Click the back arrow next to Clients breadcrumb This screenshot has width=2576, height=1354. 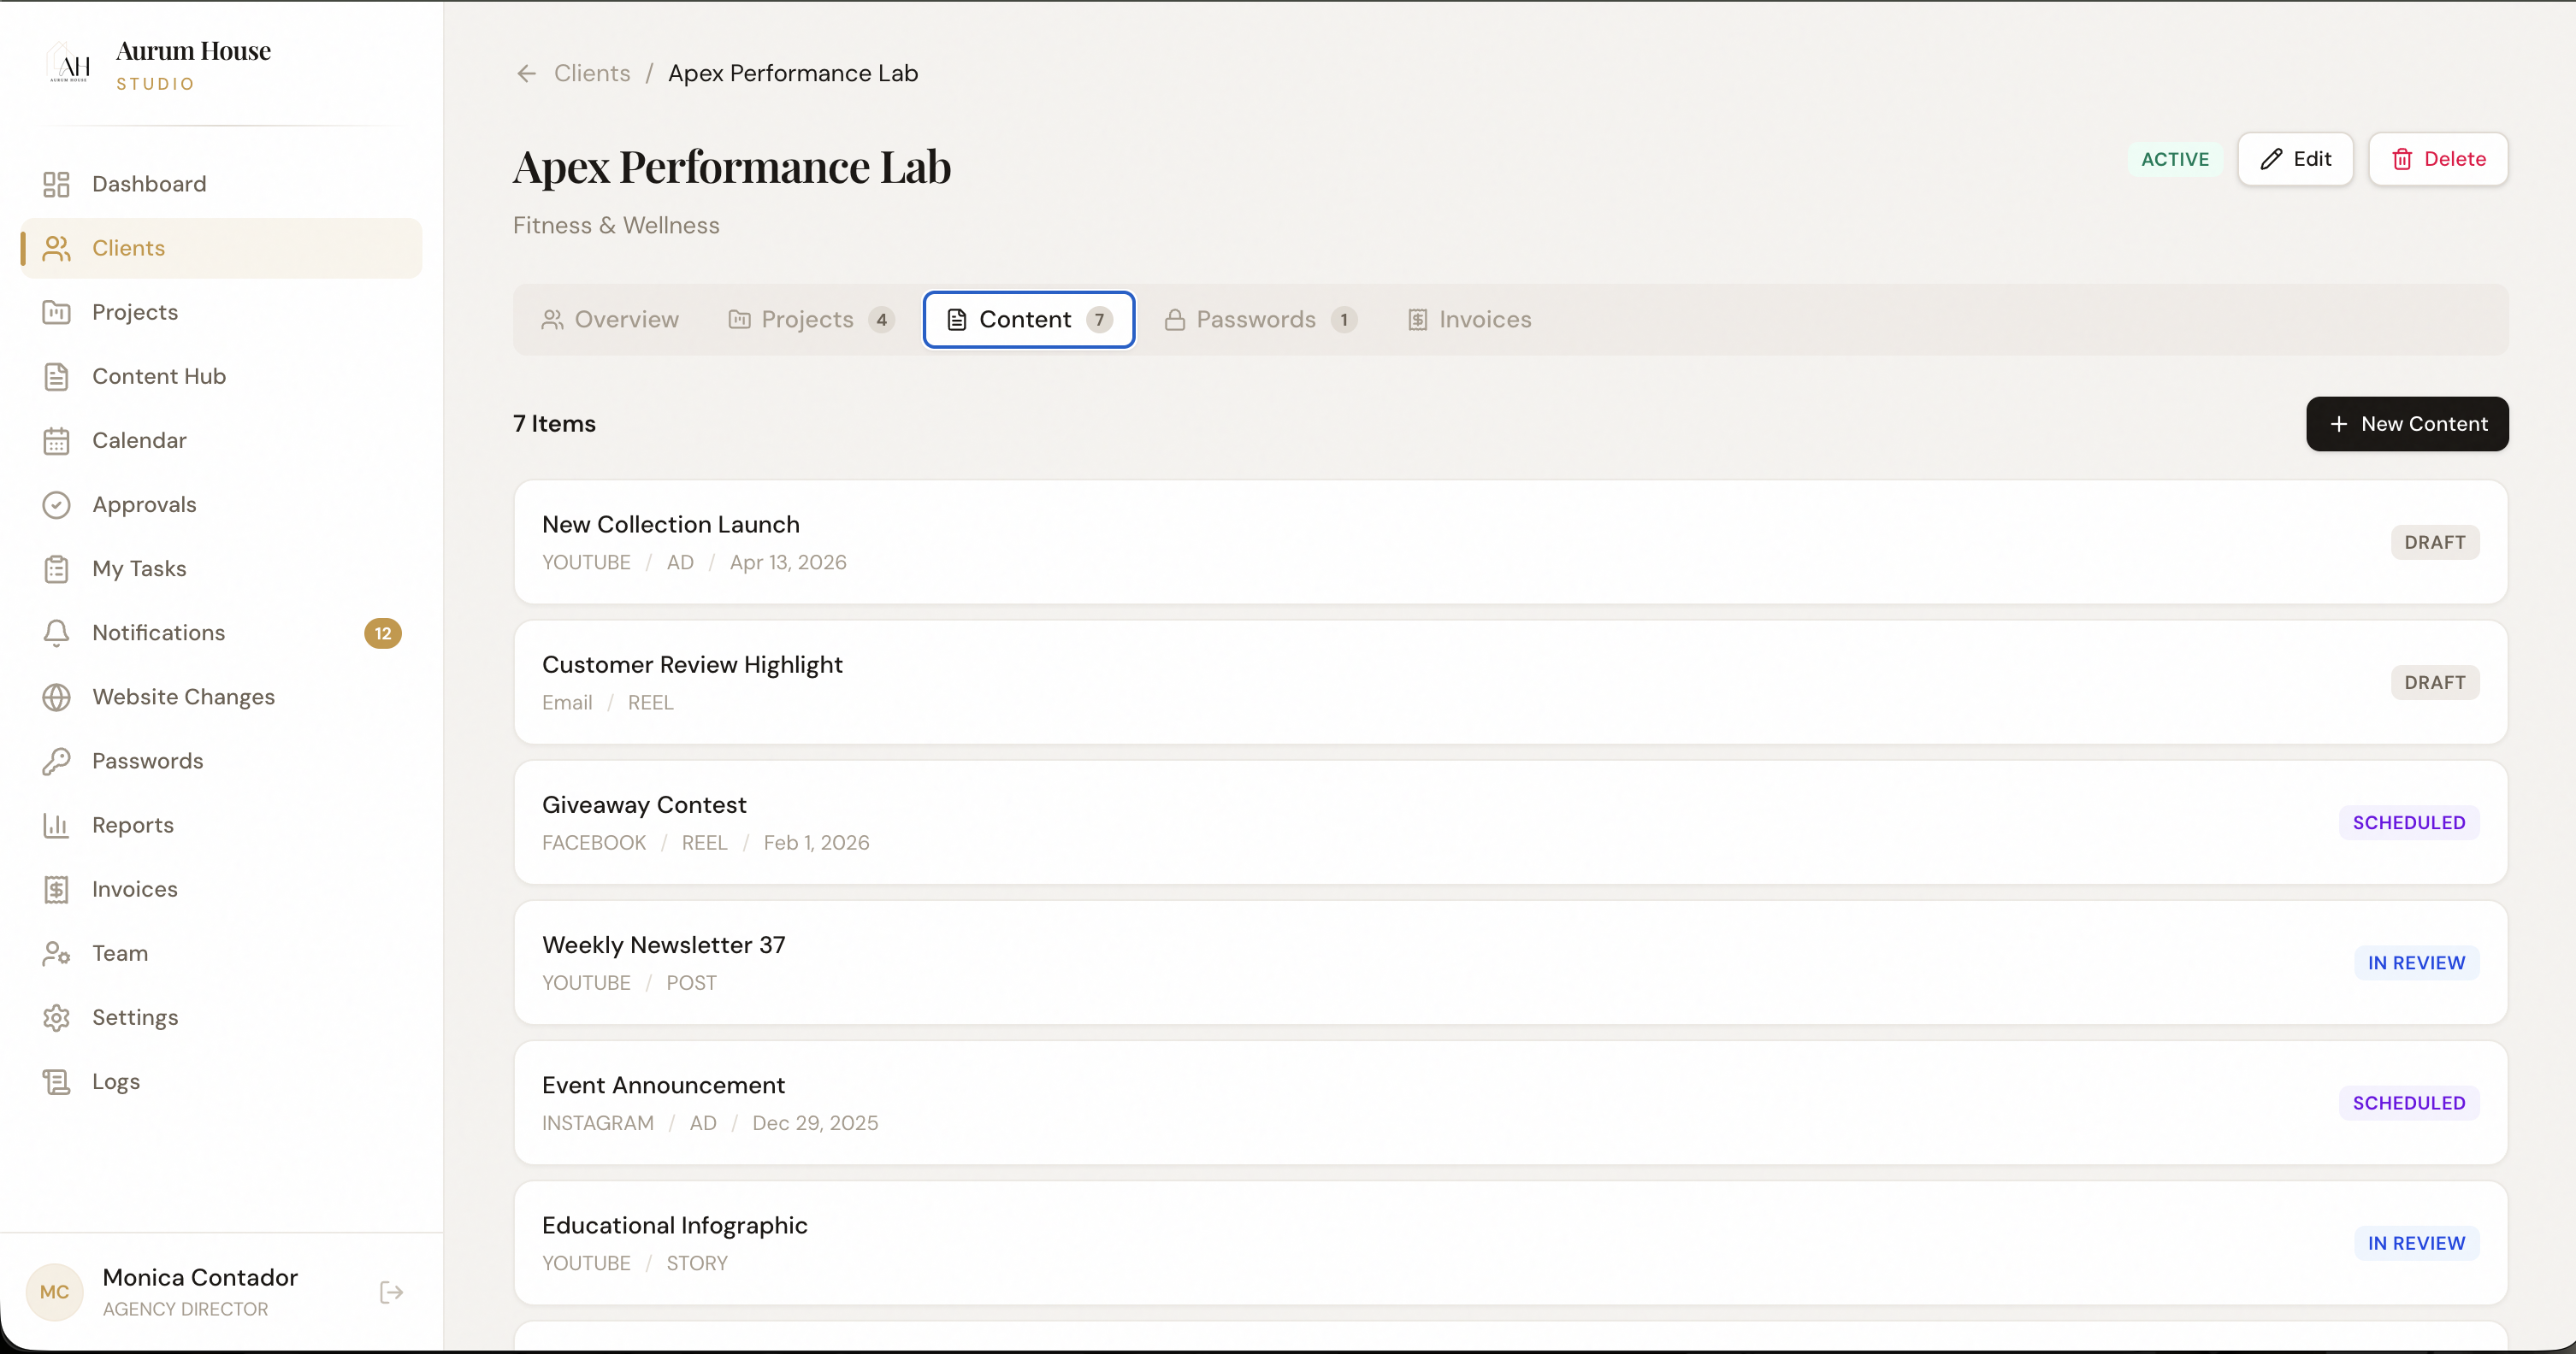[x=526, y=73]
